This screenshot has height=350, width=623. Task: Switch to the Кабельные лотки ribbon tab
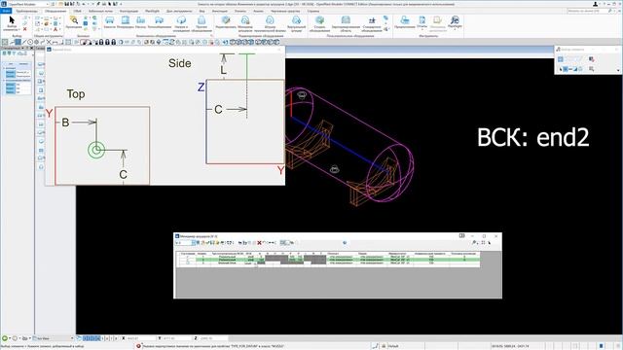click(x=100, y=11)
